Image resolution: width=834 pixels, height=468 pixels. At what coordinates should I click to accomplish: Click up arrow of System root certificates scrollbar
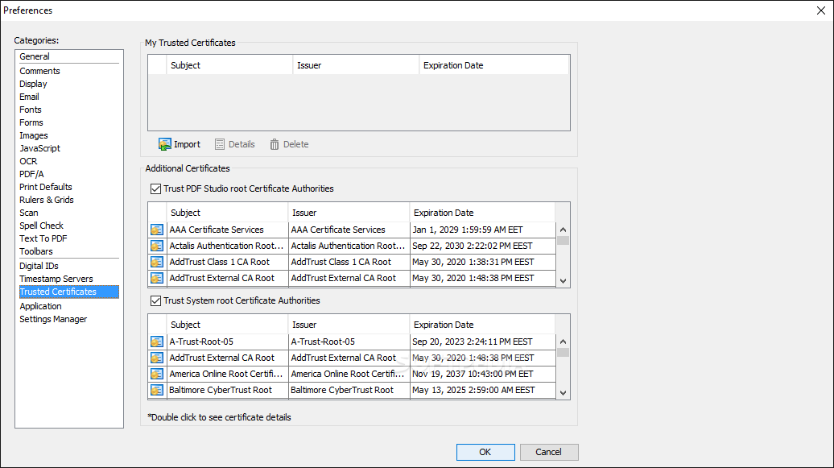pos(563,342)
